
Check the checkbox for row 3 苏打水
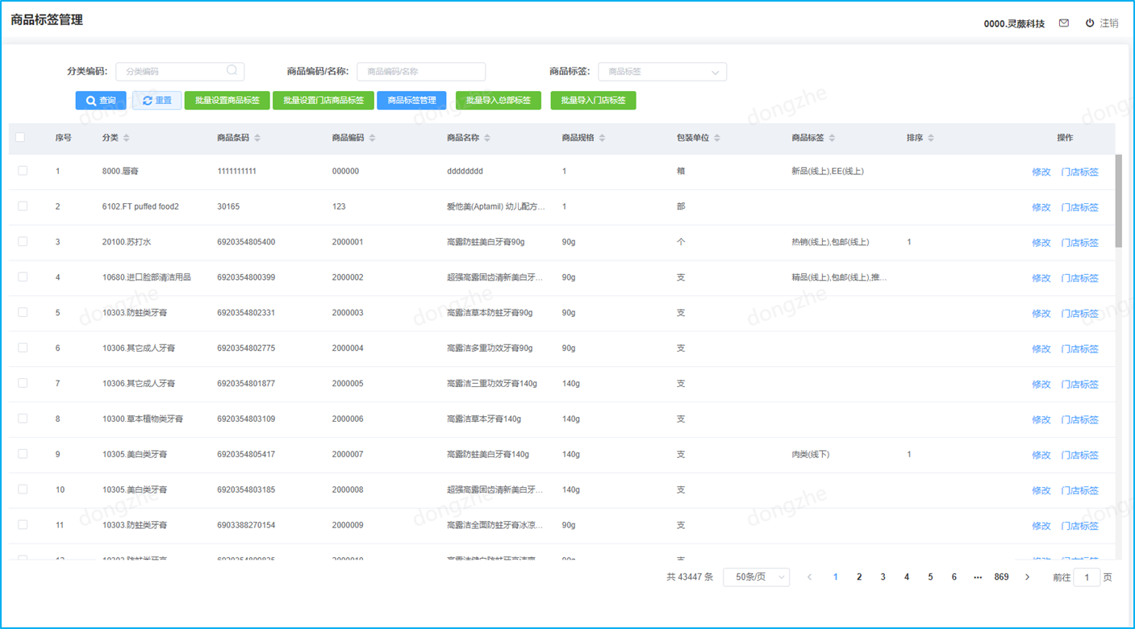[x=23, y=242]
